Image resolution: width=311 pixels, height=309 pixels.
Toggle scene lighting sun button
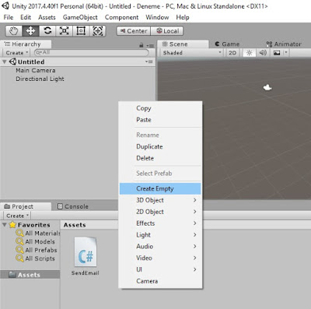coord(250,53)
